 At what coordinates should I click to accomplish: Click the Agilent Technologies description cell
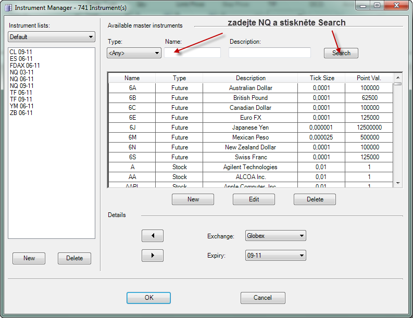(x=251, y=167)
